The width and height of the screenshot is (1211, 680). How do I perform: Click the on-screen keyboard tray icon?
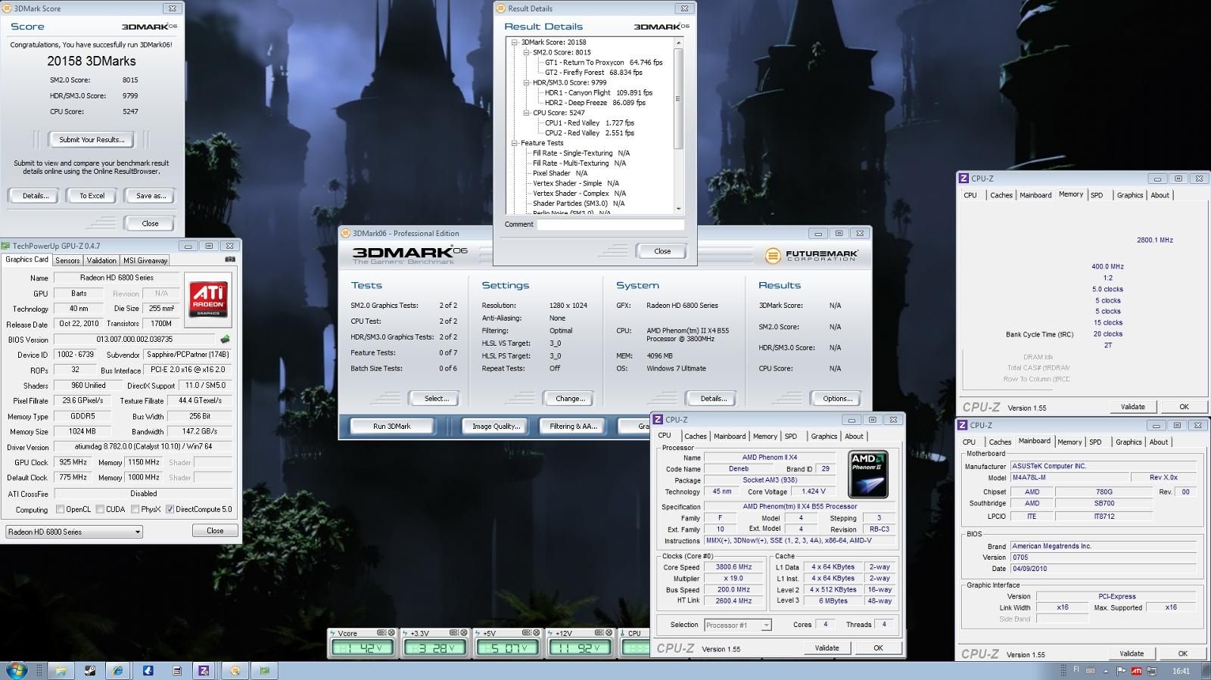pyautogui.click(x=1091, y=670)
